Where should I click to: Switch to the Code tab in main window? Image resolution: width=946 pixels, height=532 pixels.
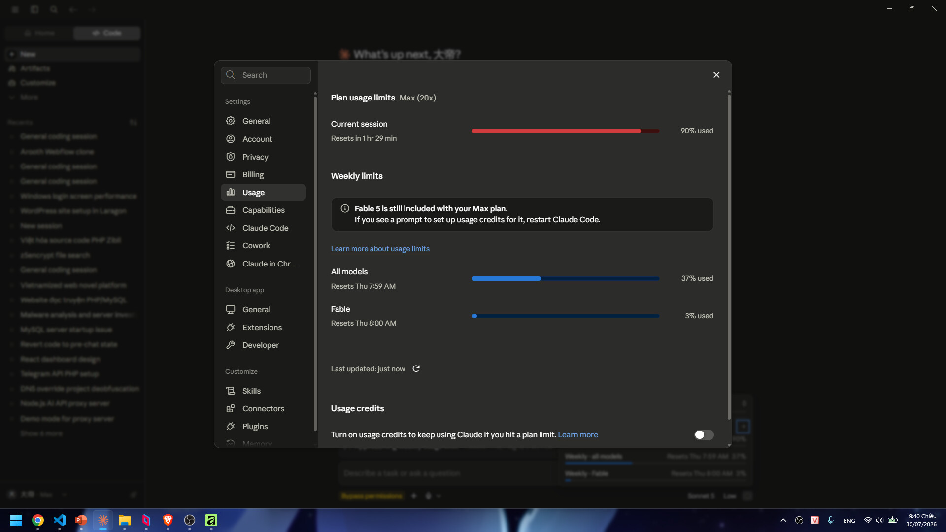(x=107, y=33)
